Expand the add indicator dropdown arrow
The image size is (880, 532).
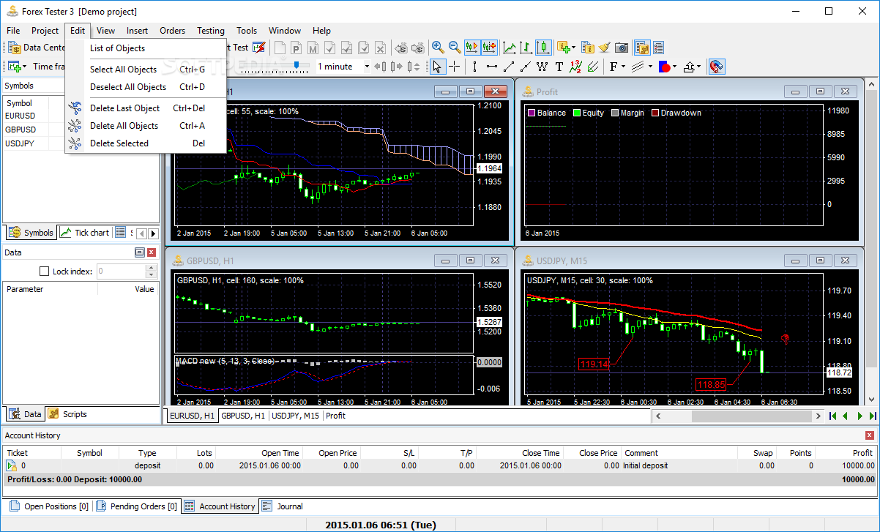(573, 48)
